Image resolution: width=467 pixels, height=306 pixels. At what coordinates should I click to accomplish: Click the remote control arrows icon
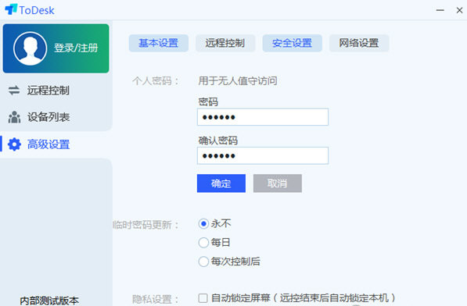(x=14, y=91)
